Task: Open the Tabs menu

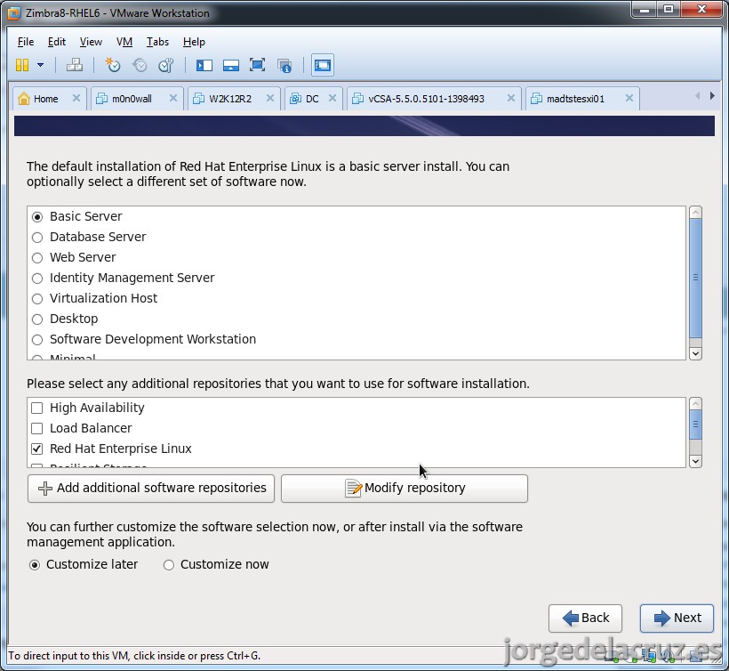Action: [157, 42]
